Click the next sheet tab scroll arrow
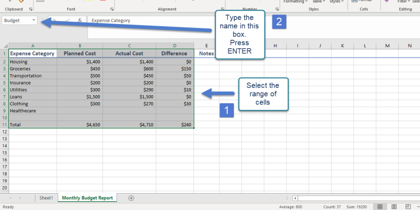This screenshot has width=420, height=210. [x=20, y=198]
